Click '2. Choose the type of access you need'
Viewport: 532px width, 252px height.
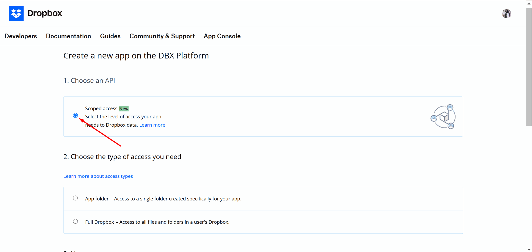(x=122, y=157)
